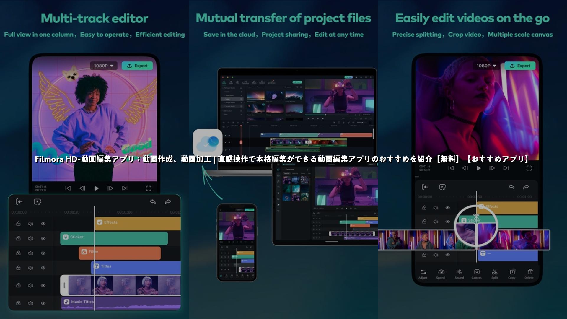
Task: Mute the video thumbnail track in Multi-track editor
Action: click(x=31, y=285)
